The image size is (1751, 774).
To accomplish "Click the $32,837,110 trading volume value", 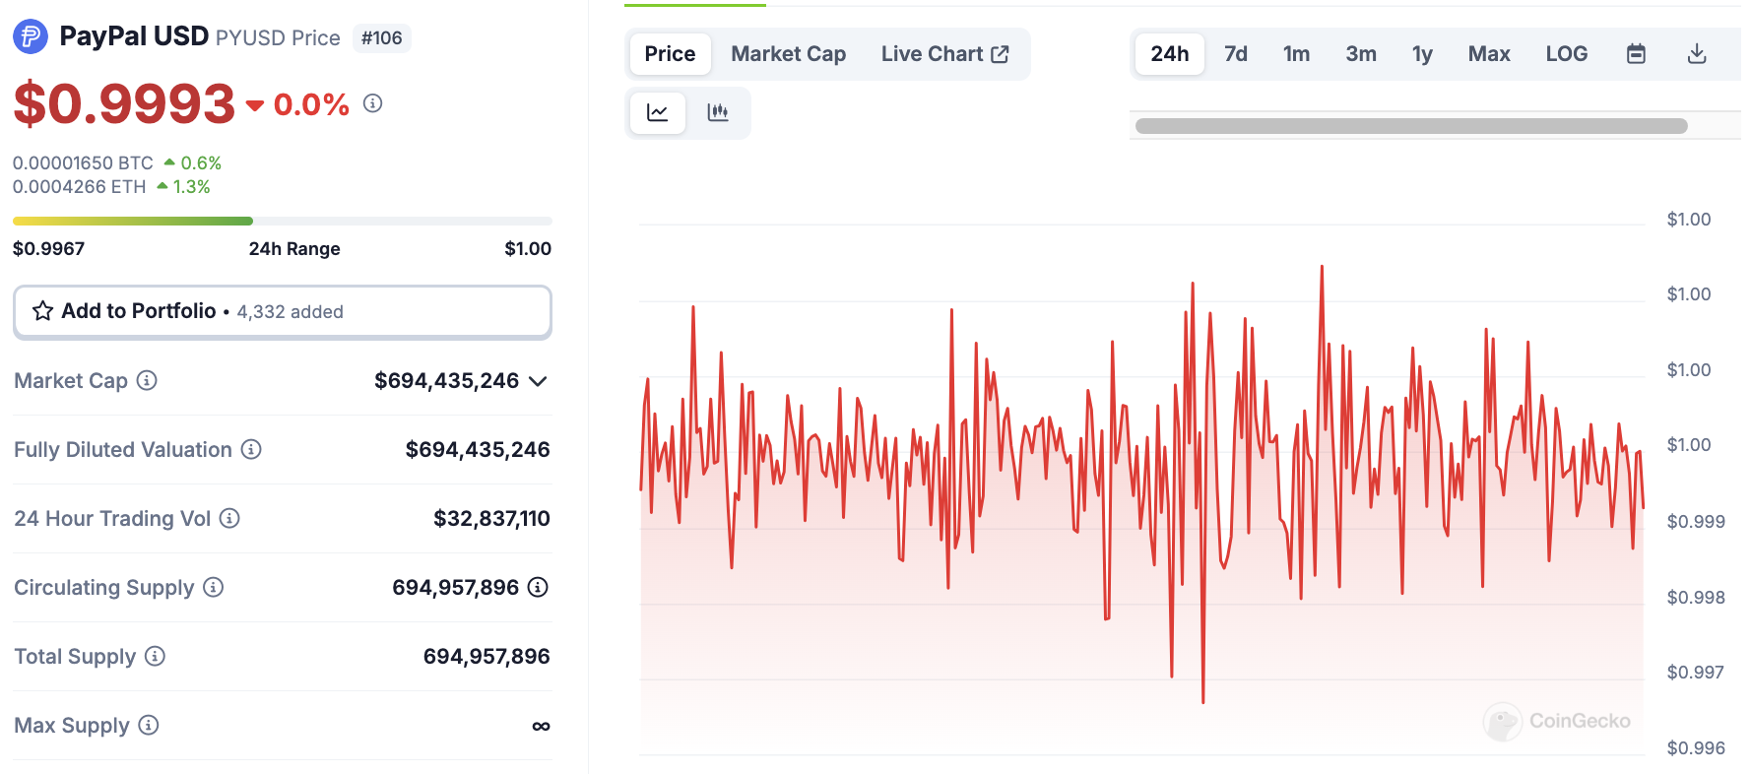I will (491, 519).
